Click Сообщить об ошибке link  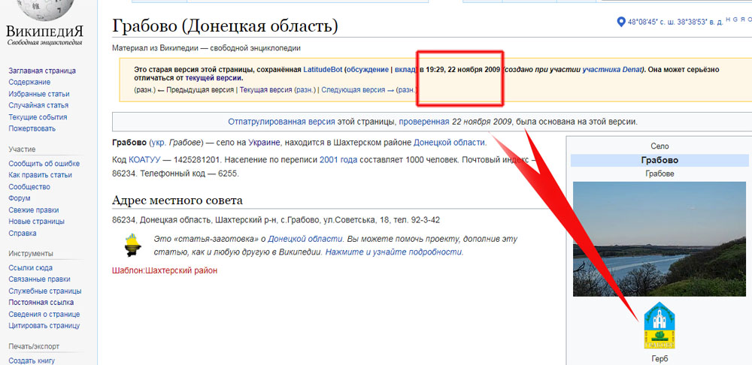click(x=44, y=163)
